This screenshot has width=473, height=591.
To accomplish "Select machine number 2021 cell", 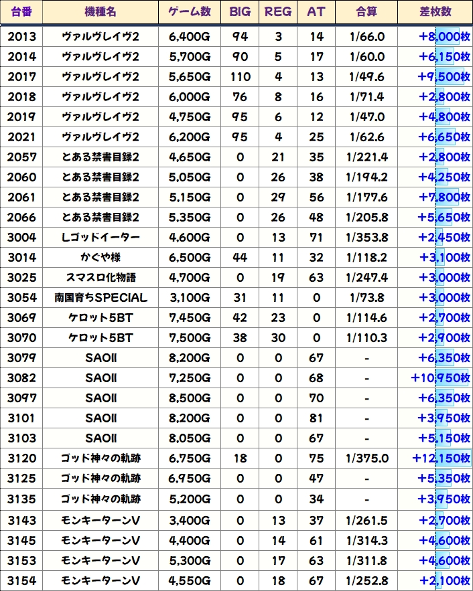I will click(21, 137).
